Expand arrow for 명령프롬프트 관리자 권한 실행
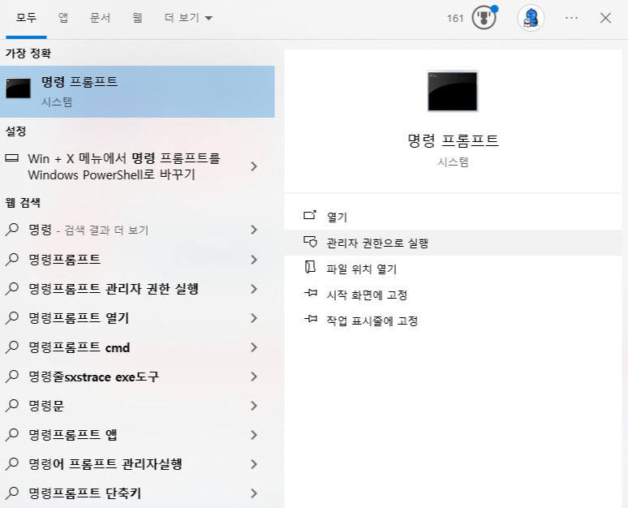Screen dimensions: 628x508 tap(254, 289)
